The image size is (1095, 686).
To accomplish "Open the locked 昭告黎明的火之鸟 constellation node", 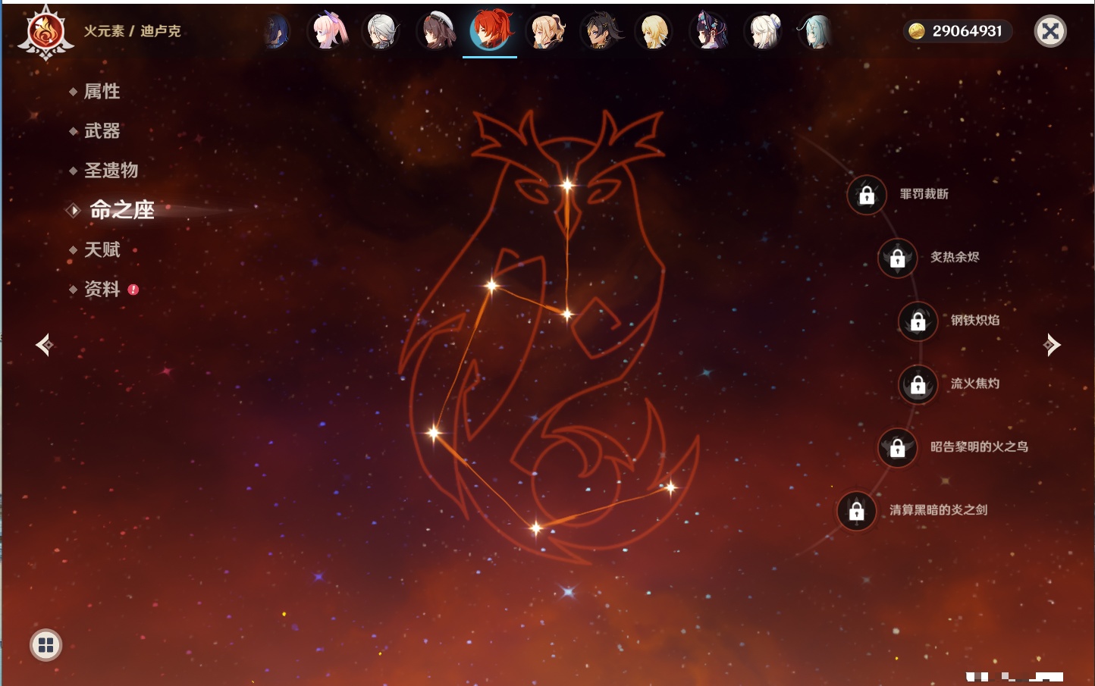I will [x=897, y=448].
